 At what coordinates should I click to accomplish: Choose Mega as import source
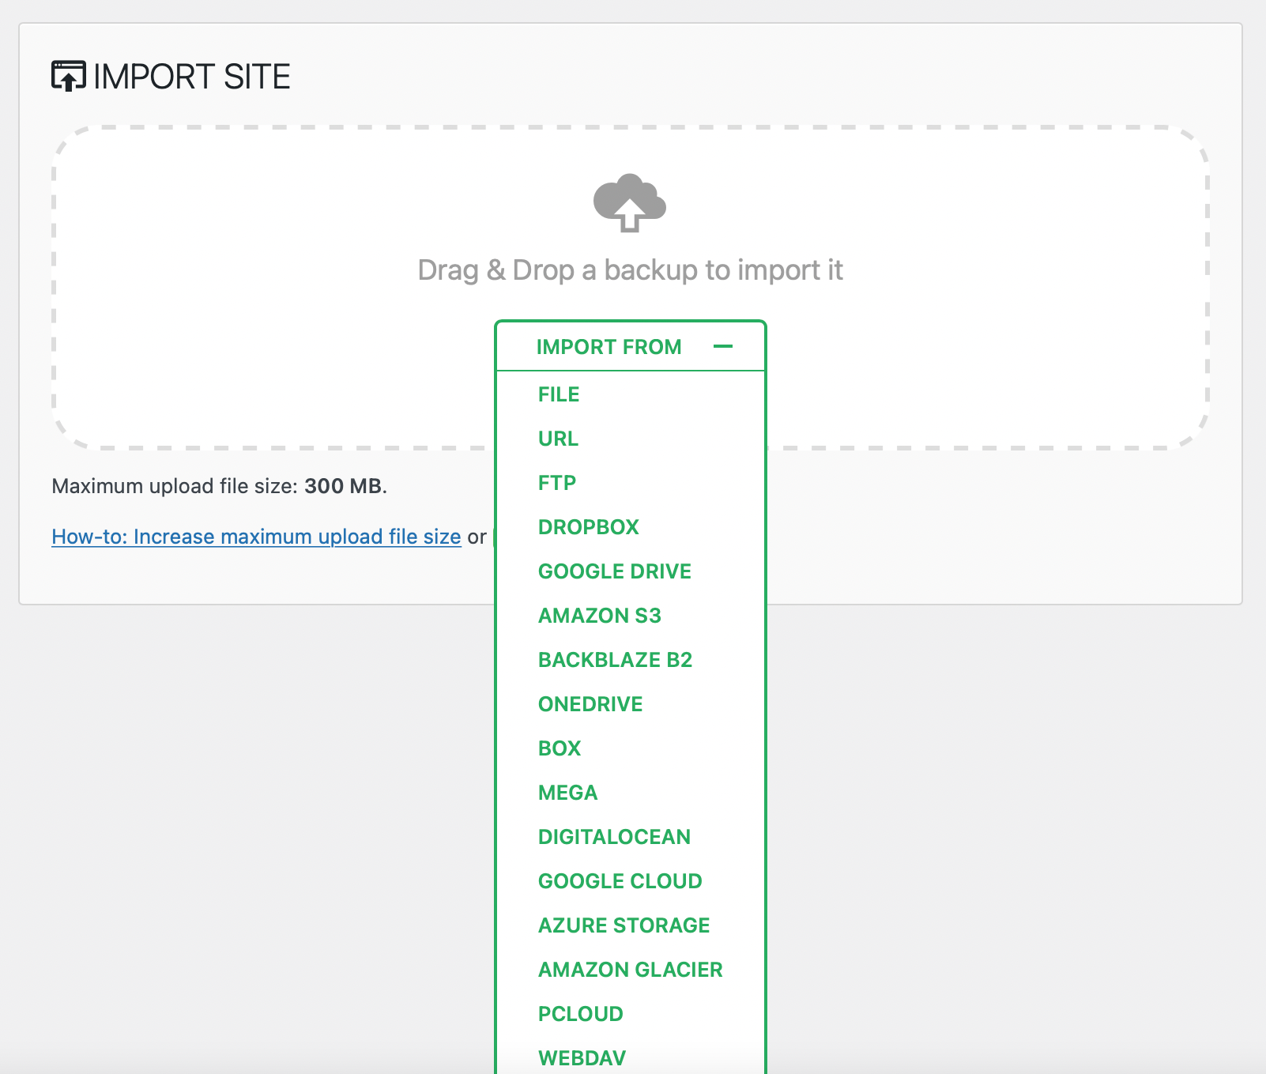568,793
